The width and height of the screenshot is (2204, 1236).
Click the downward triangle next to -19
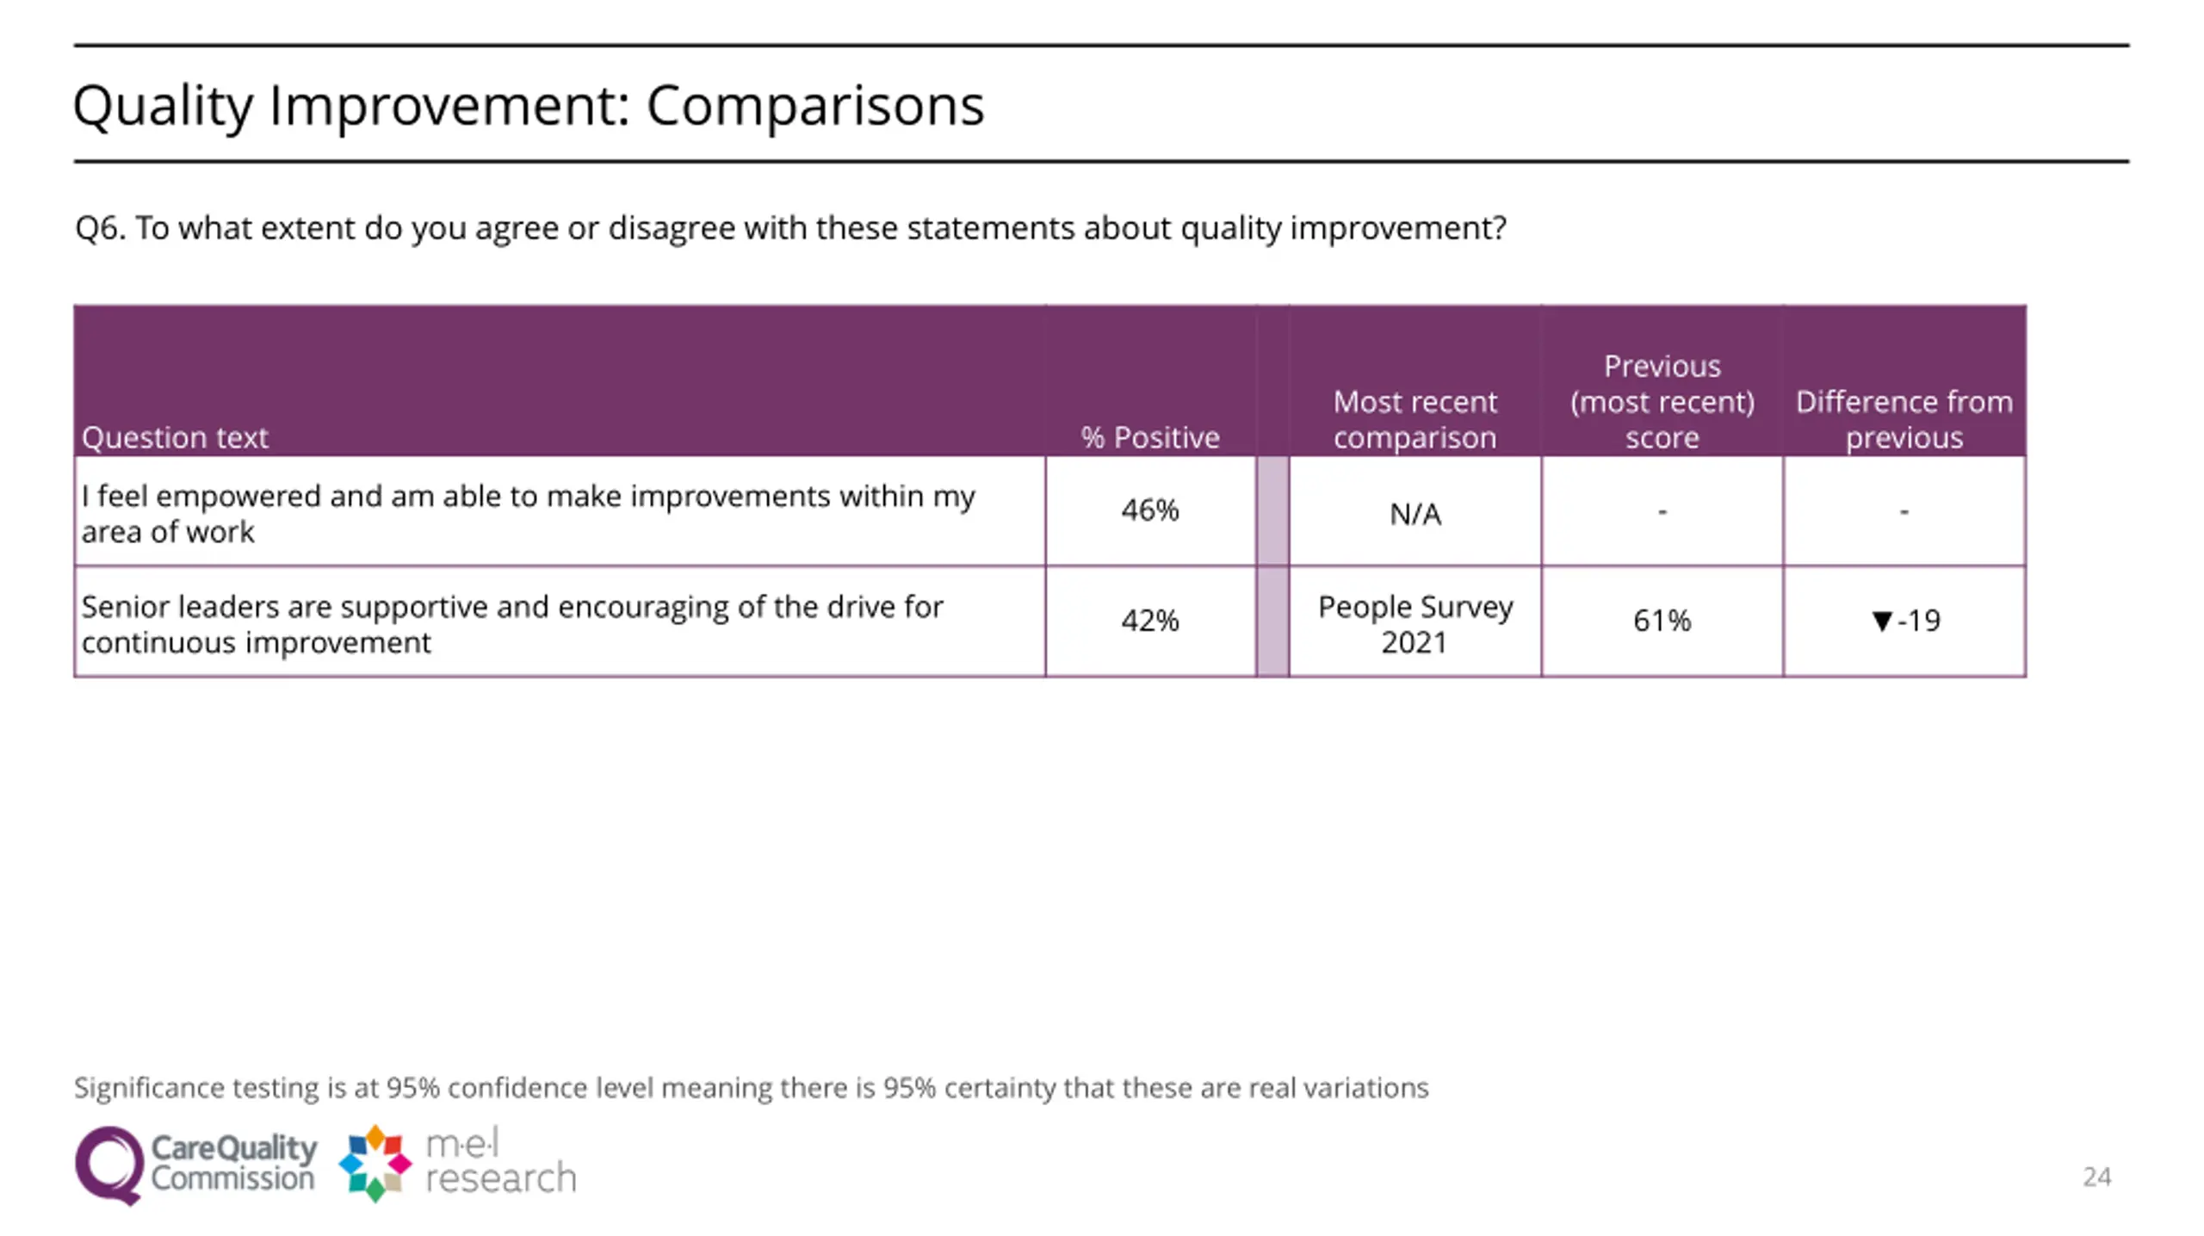(x=1882, y=621)
